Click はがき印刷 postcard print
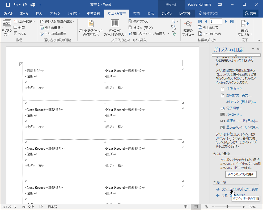The height and width of the screenshot is (210, 263). [24, 22]
